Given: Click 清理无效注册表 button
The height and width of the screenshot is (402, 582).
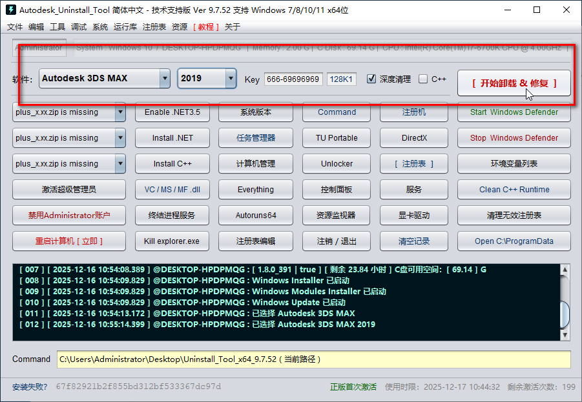Looking at the screenshot, I should [x=514, y=215].
